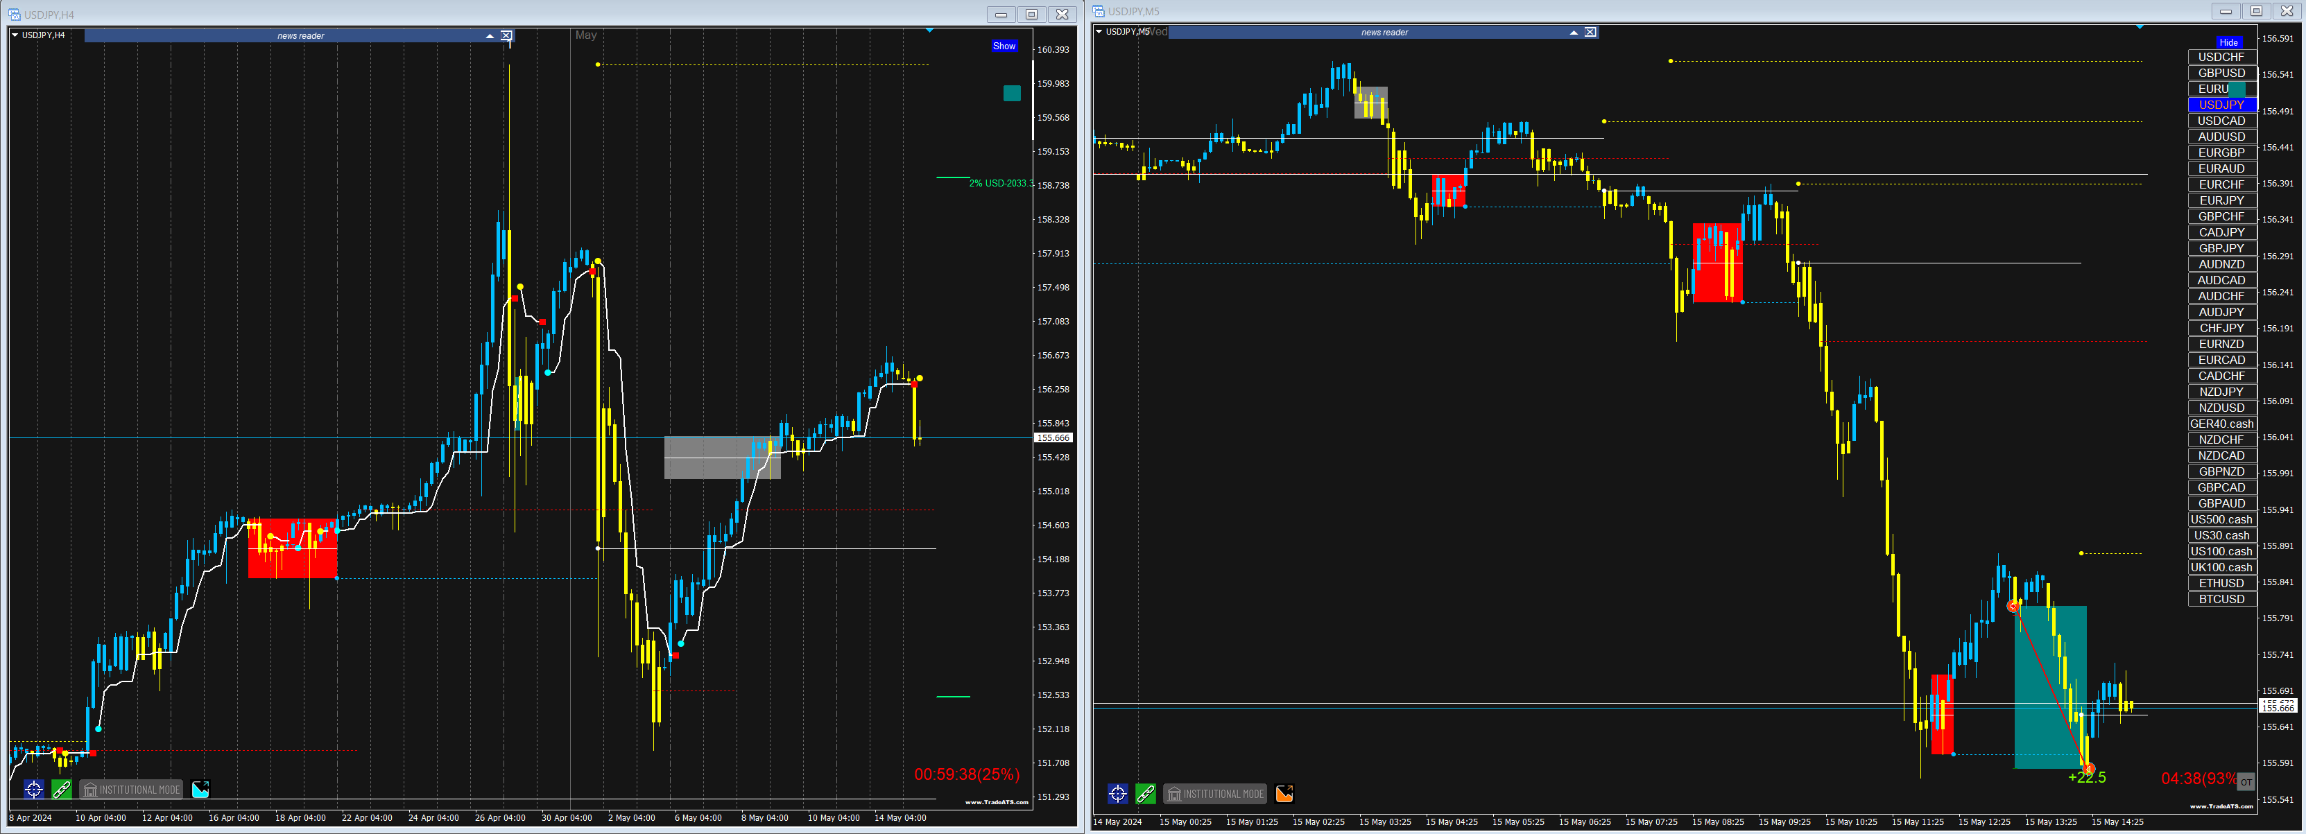Click cyan chart-arrow icon on H4 chart
The image size is (2306, 834).
tap(200, 789)
